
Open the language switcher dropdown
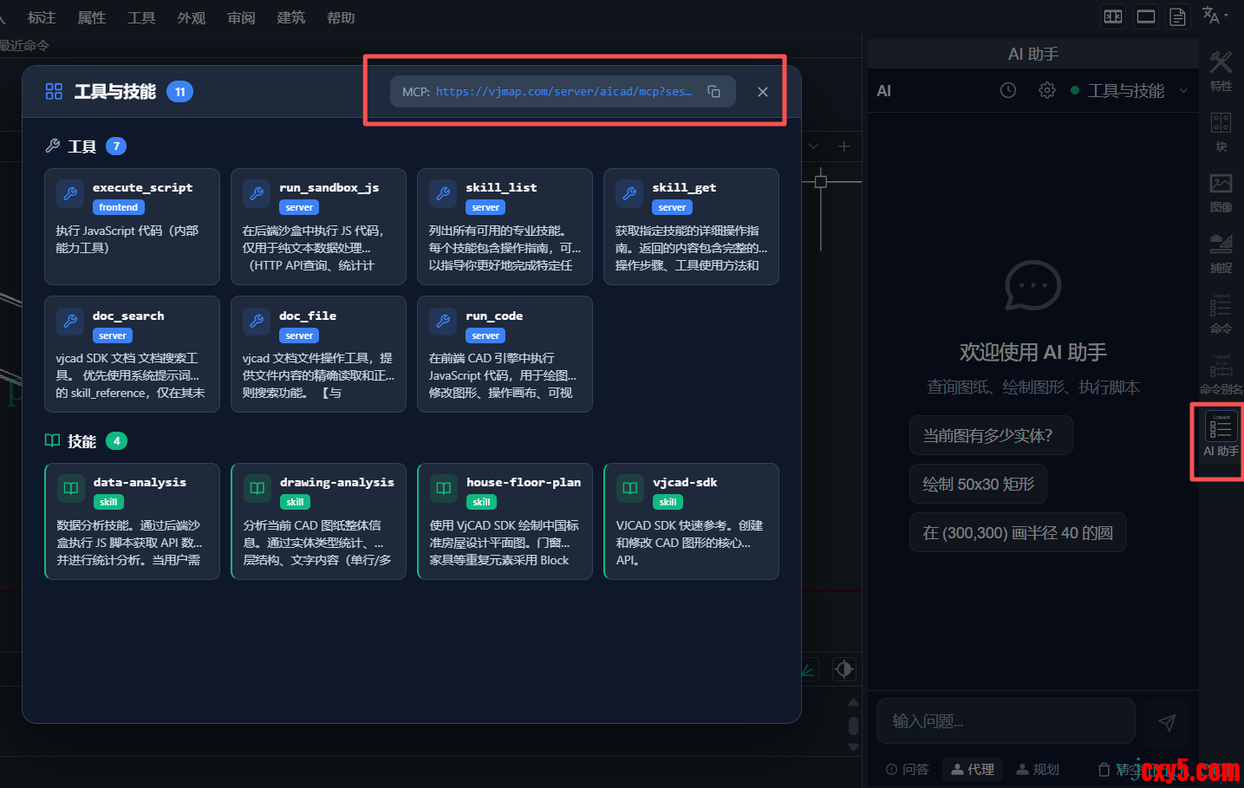pyautogui.click(x=1215, y=16)
